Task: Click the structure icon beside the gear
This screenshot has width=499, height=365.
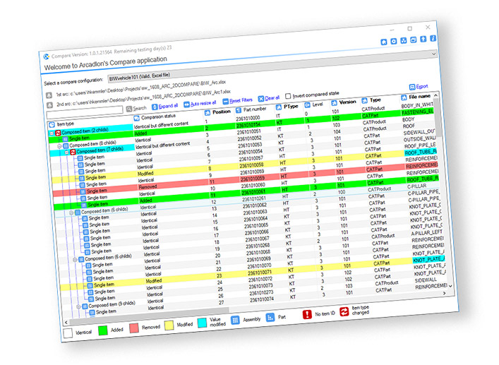Action: pyautogui.click(x=403, y=41)
